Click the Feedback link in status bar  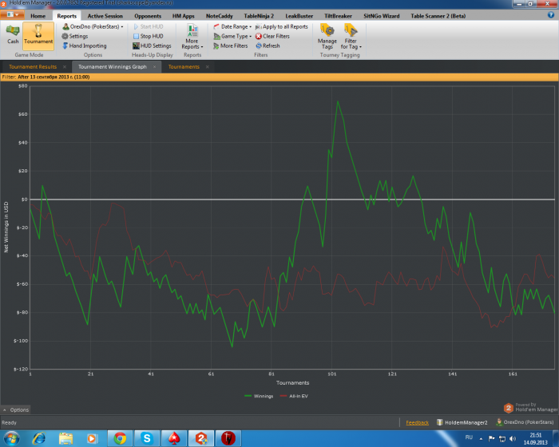pos(417,422)
